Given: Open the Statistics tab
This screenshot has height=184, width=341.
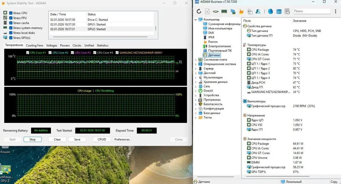Looking at the screenshot, I should click(x=102, y=45).
